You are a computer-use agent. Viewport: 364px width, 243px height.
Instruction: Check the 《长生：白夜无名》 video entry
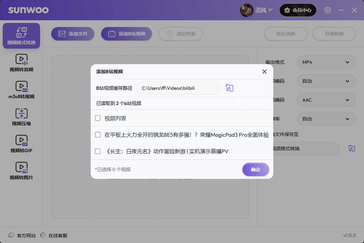98,151
